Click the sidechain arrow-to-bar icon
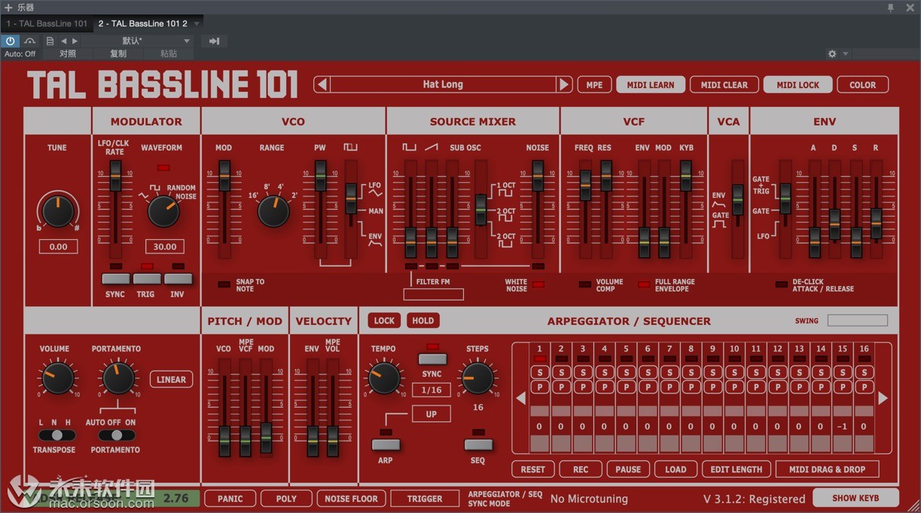921x513 pixels. 215,41
